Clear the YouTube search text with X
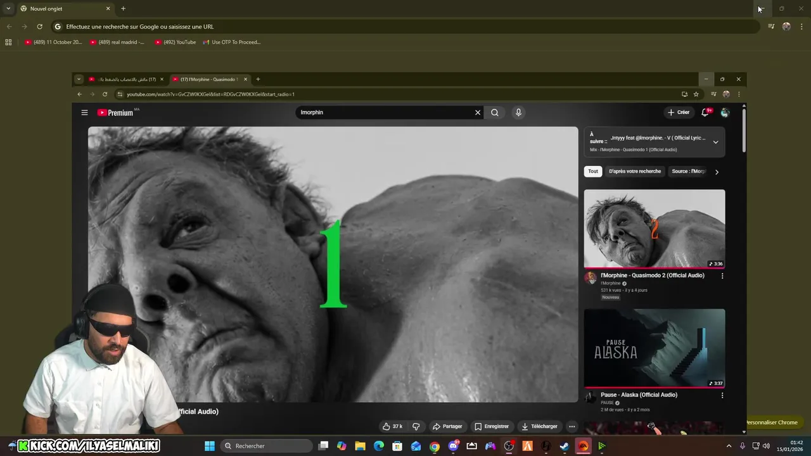 coord(478,113)
